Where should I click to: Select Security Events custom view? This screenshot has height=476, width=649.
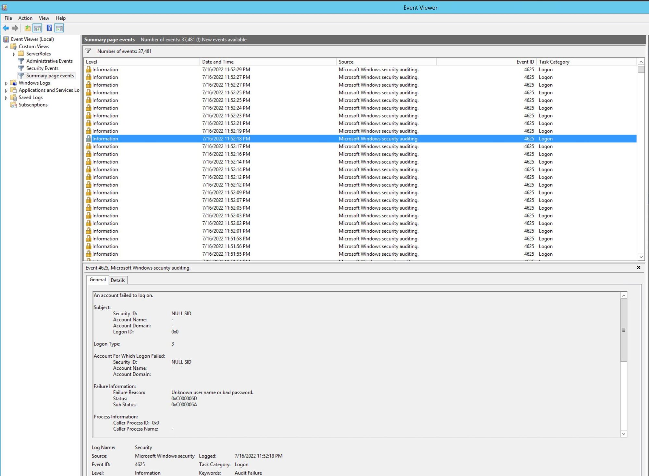(42, 68)
